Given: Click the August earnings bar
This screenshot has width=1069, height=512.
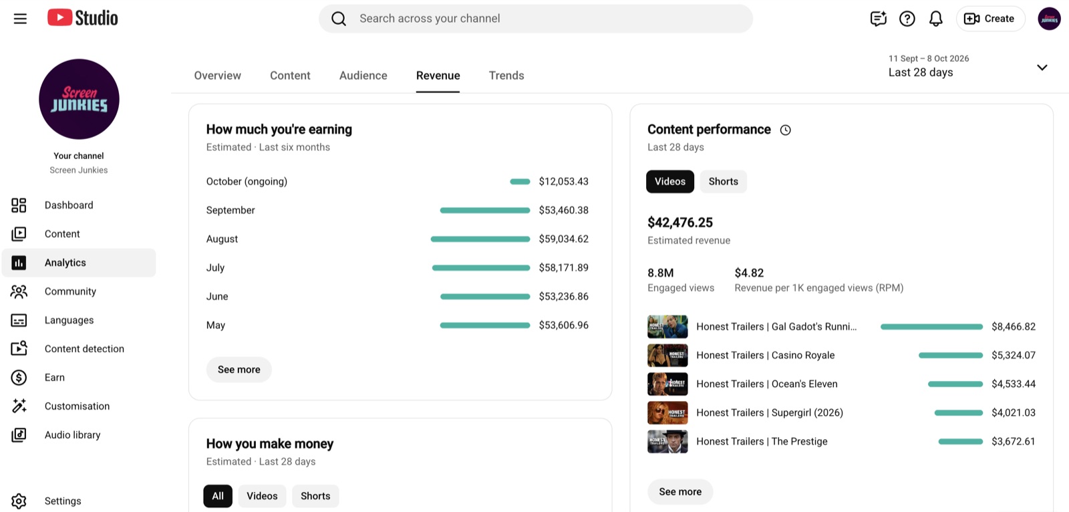Looking at the screenshot, I should 480,239.
